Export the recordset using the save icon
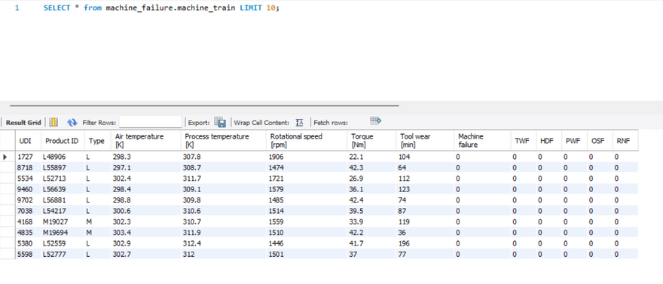This screenshot has height=284, width=663. [220, 122]
